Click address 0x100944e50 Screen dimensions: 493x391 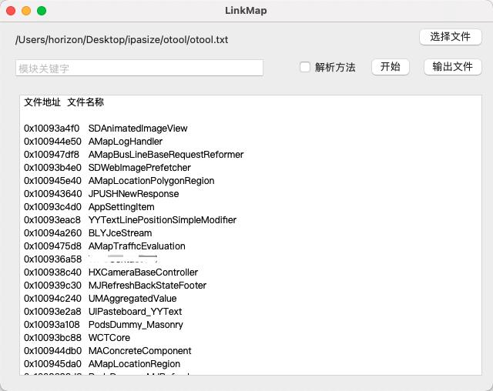[x=53, y=142]
